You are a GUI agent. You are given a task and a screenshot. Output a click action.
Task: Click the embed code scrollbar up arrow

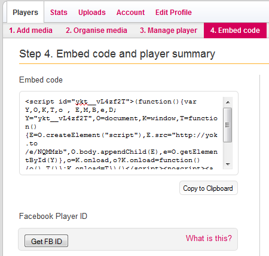click(x=228, y=102)
